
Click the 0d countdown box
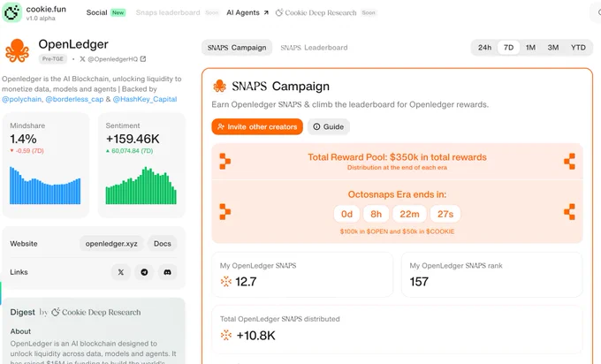point(346,214)
